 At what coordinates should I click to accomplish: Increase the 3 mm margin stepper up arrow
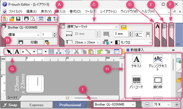130,33
